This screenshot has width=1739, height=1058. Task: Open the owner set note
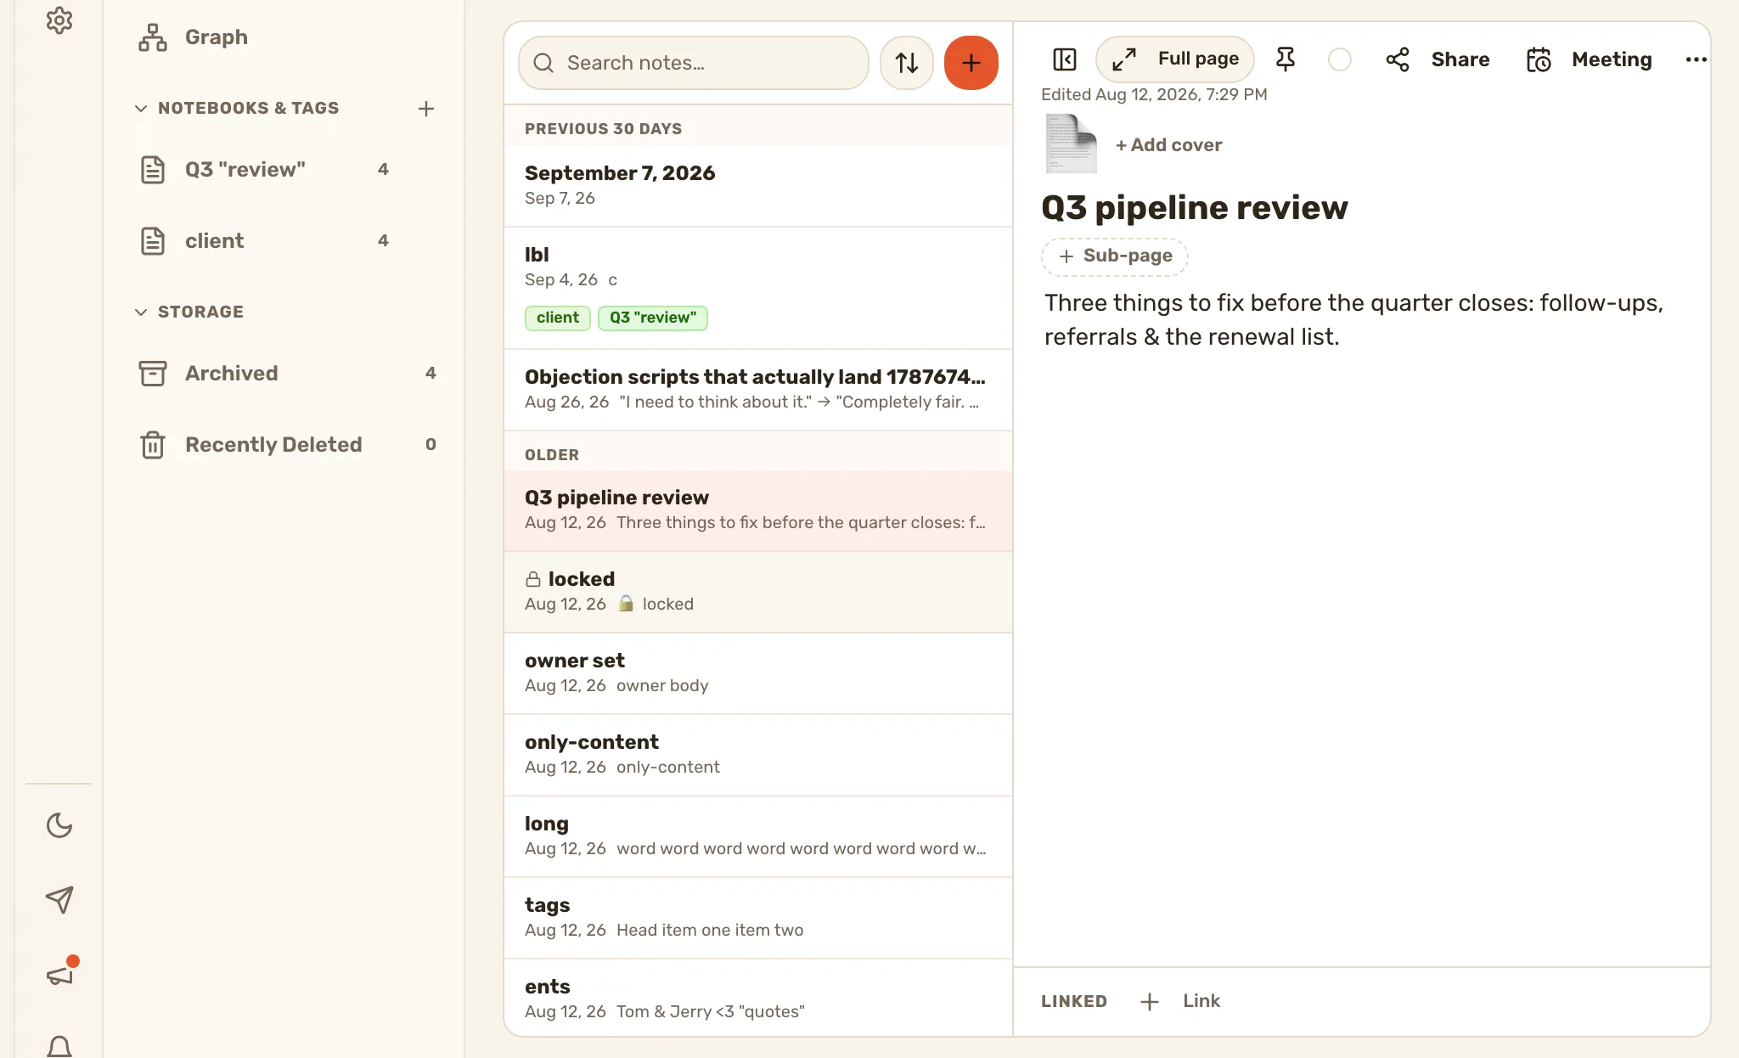coord(758,673)
